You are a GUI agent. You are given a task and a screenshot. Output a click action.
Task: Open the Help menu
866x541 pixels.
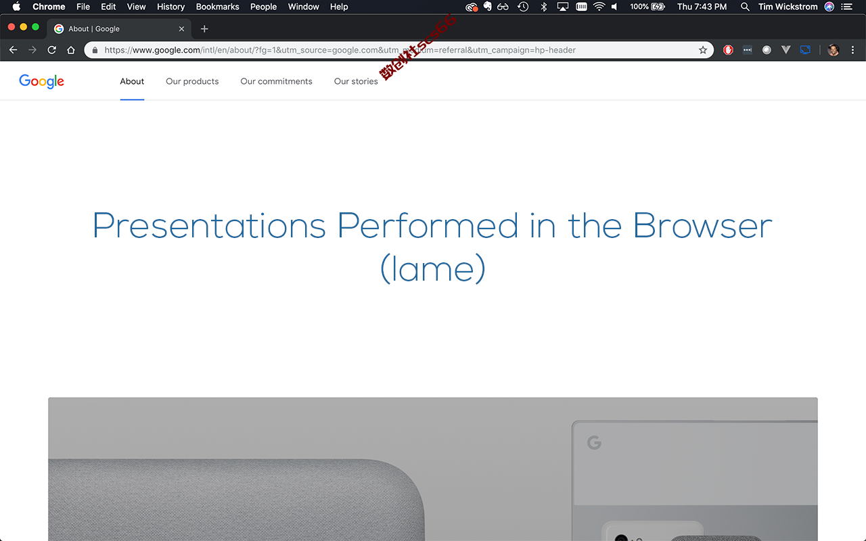(x=339, y=7)
